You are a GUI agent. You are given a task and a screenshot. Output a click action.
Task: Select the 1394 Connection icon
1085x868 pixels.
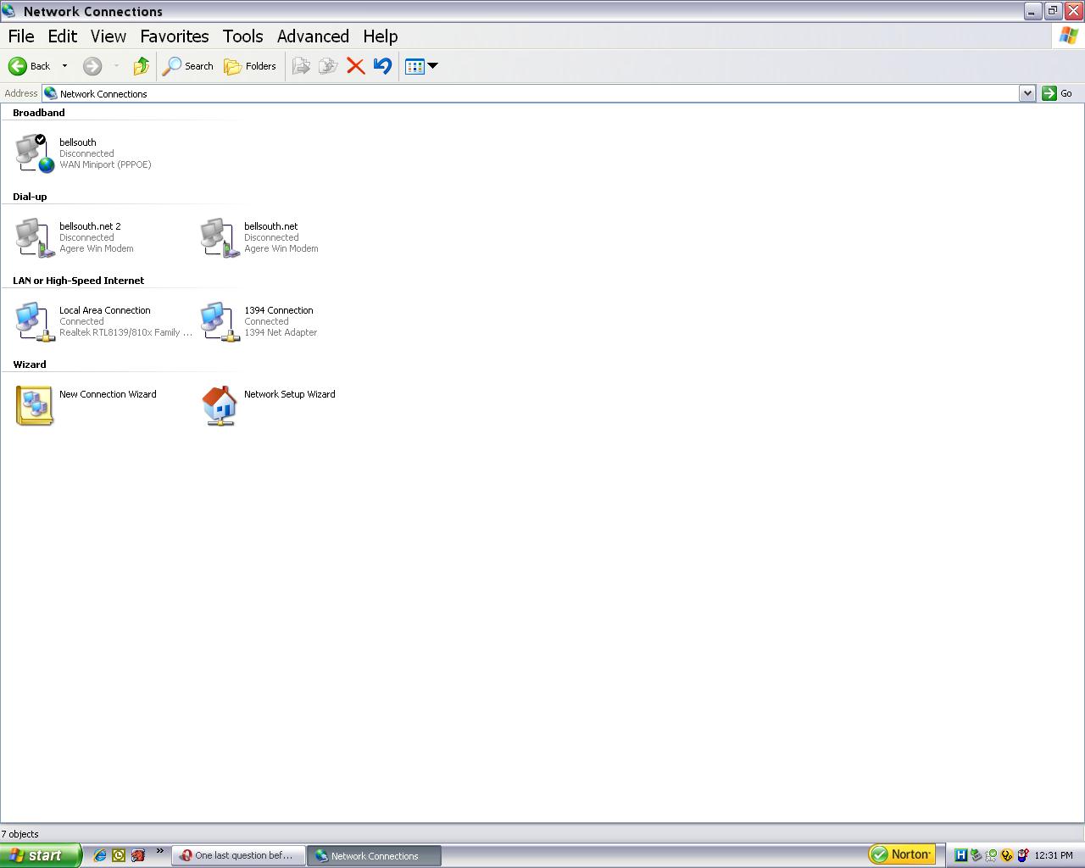(220, 321)
